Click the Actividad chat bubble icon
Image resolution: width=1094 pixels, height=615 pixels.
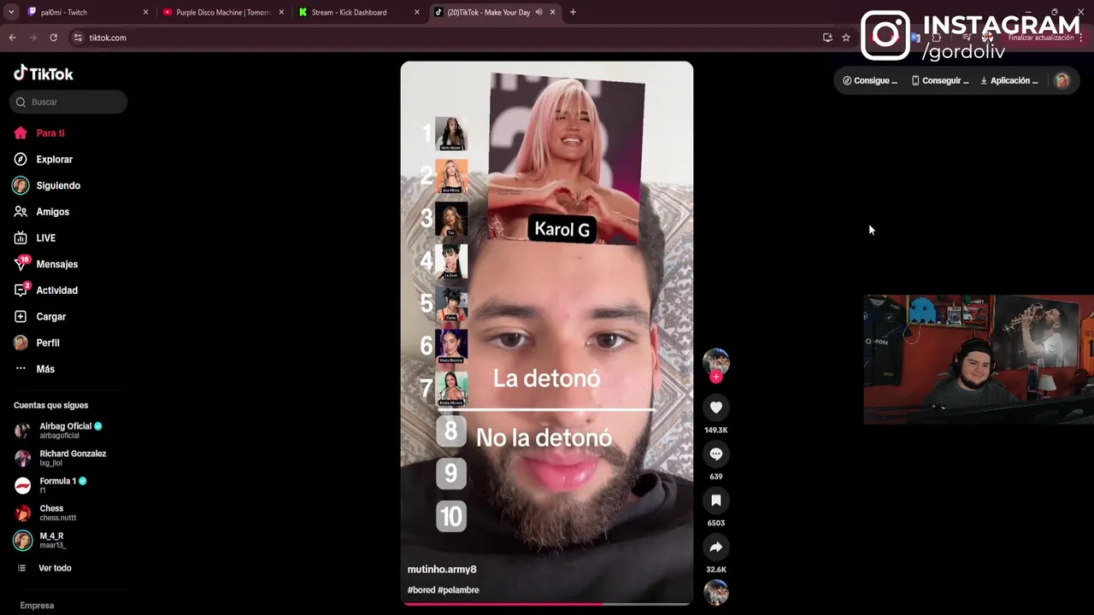(21, 290)
